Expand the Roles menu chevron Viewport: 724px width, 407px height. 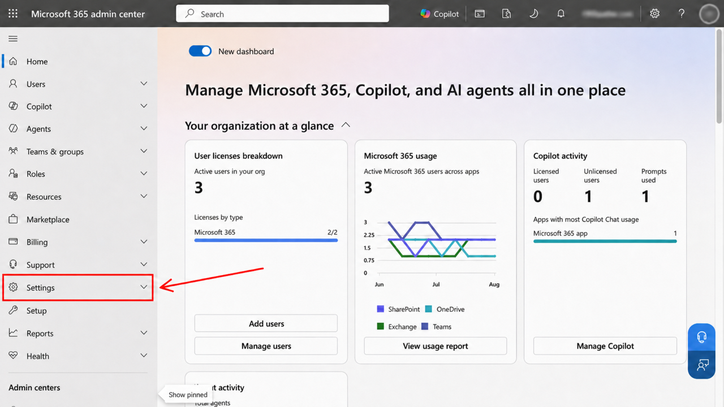144,174
